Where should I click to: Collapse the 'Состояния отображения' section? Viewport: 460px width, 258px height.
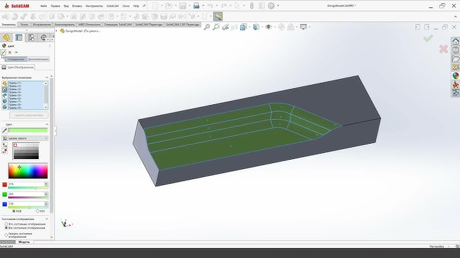click(x=47, y=219)
